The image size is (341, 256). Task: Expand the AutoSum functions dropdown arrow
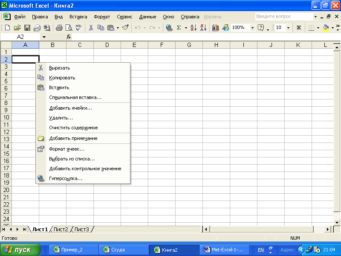click(186, 28)
